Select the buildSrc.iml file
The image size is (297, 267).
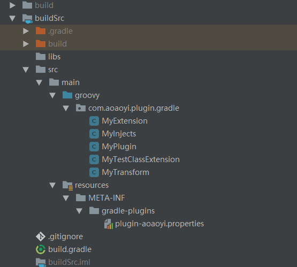69,262
